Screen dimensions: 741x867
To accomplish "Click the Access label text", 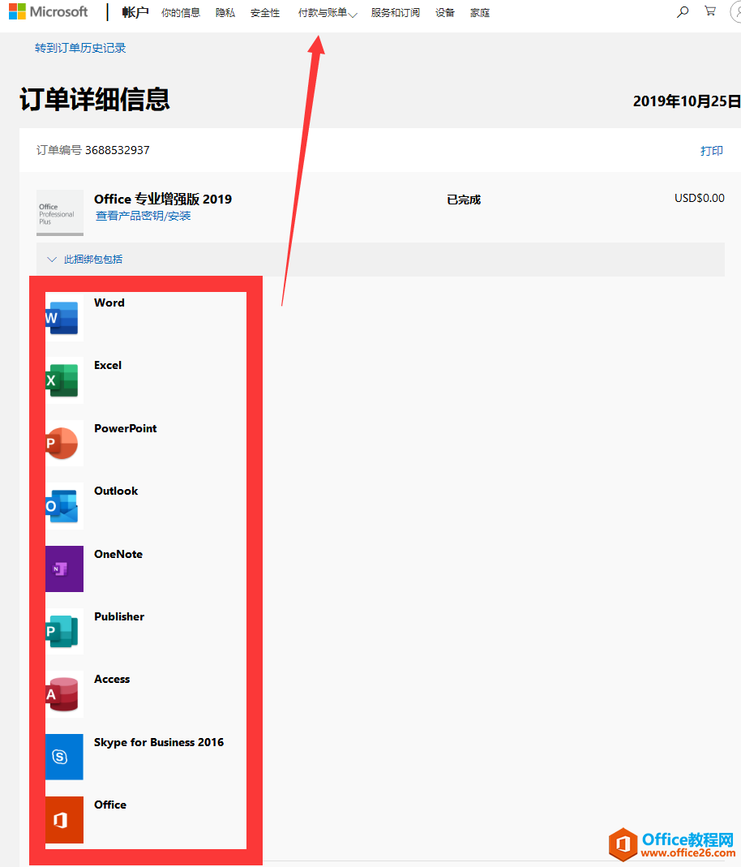I will [x=112, y=679].
